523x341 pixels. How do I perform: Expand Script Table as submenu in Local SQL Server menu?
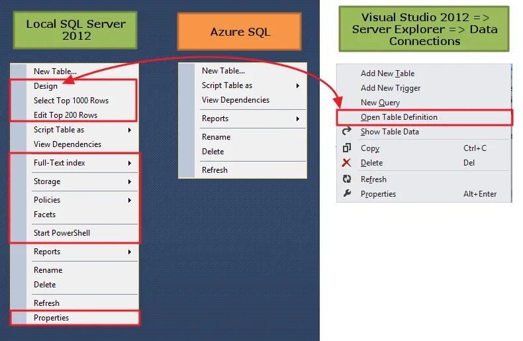click(129, 130)
